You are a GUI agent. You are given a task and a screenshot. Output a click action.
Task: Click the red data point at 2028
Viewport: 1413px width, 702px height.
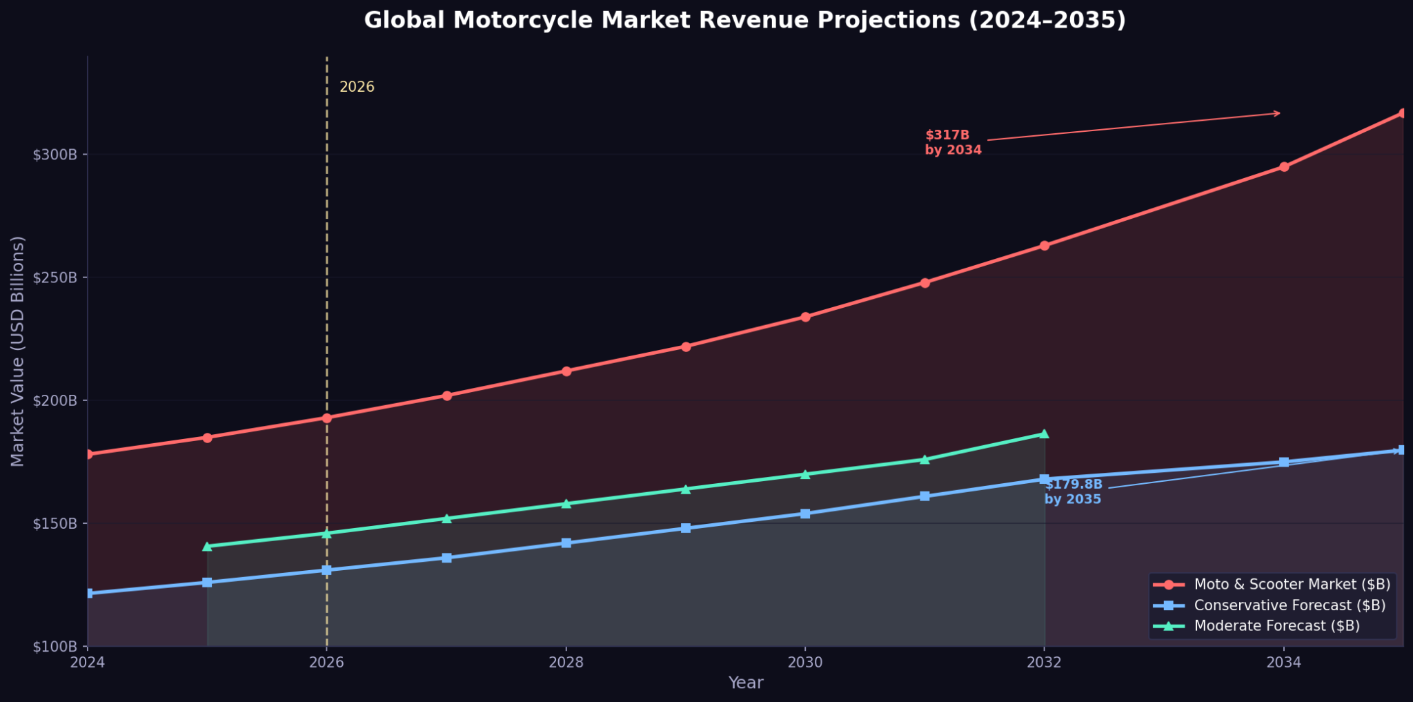pos(566,371)
